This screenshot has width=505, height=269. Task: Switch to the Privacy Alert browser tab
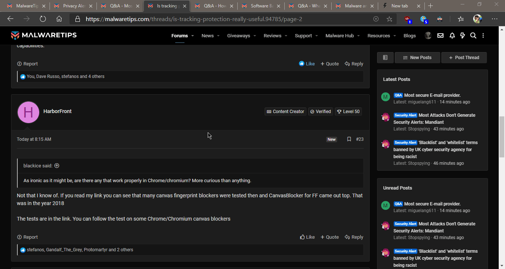tap(73, 6)
